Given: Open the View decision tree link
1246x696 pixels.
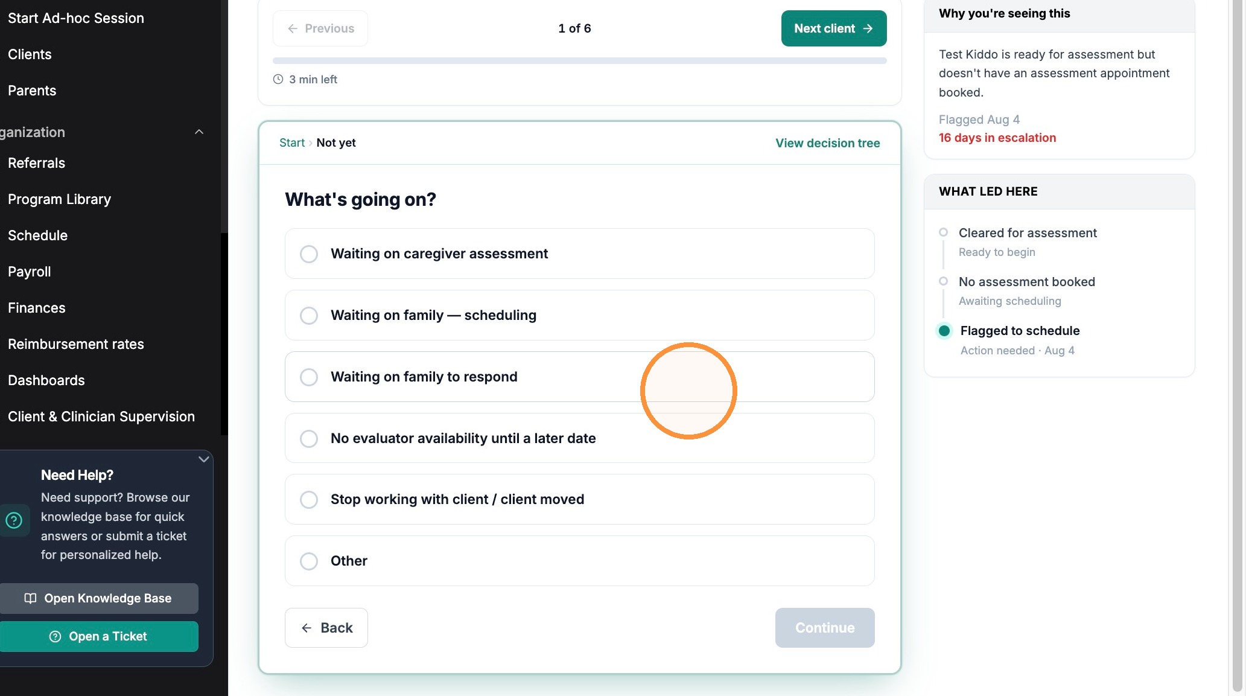Looking at the screenshot, I should [827, 143].
